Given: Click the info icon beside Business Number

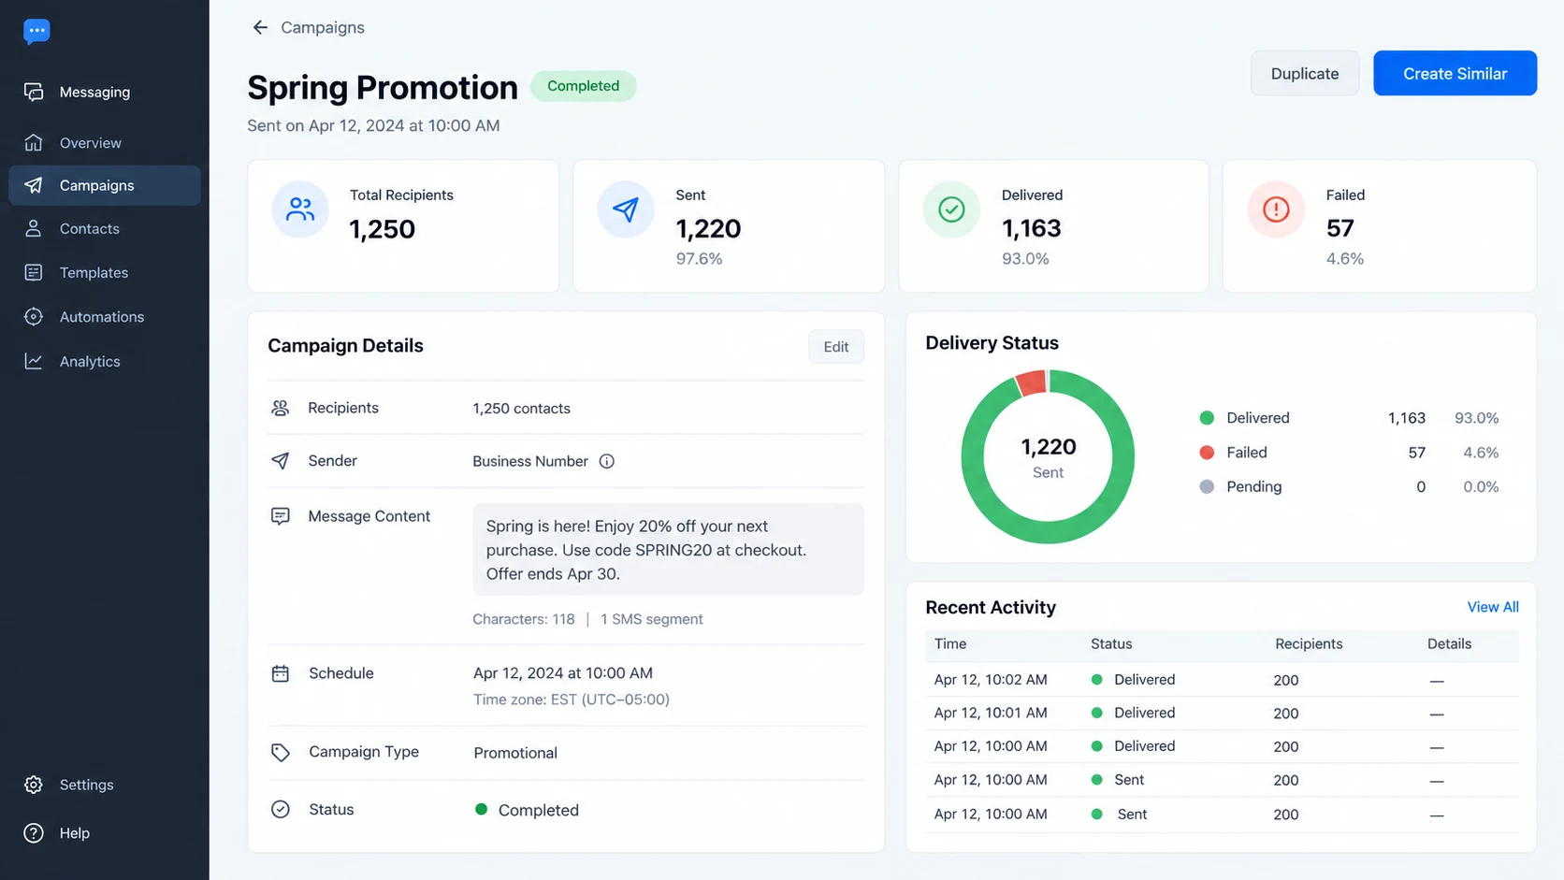Looking at the screenshot, I should [x=606, y=461].
